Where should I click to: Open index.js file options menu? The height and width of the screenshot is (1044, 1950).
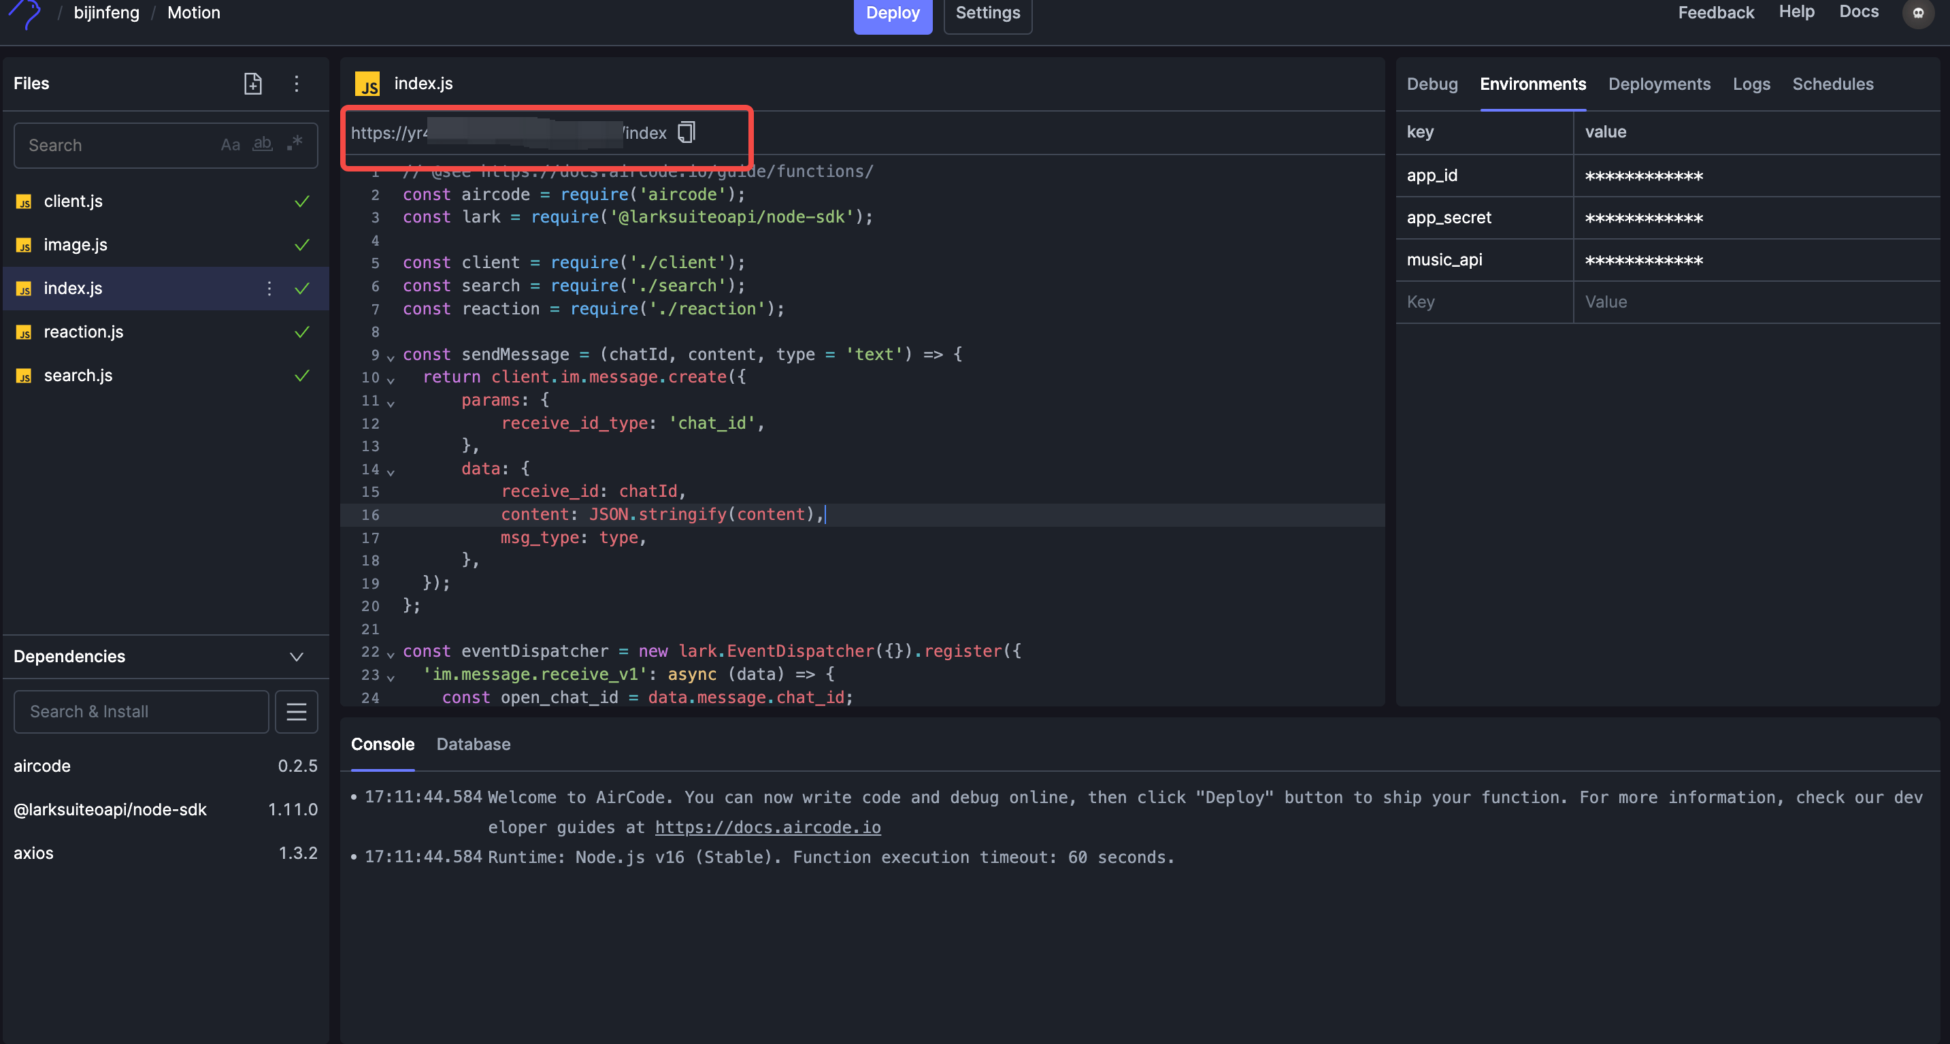pos(269,289)
